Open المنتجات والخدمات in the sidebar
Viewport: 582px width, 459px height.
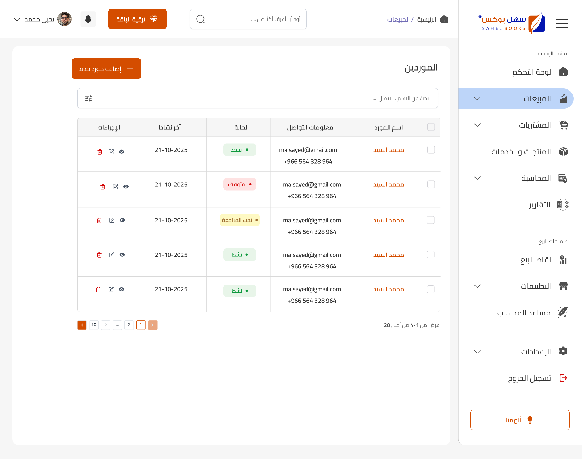tap(521, 152)
